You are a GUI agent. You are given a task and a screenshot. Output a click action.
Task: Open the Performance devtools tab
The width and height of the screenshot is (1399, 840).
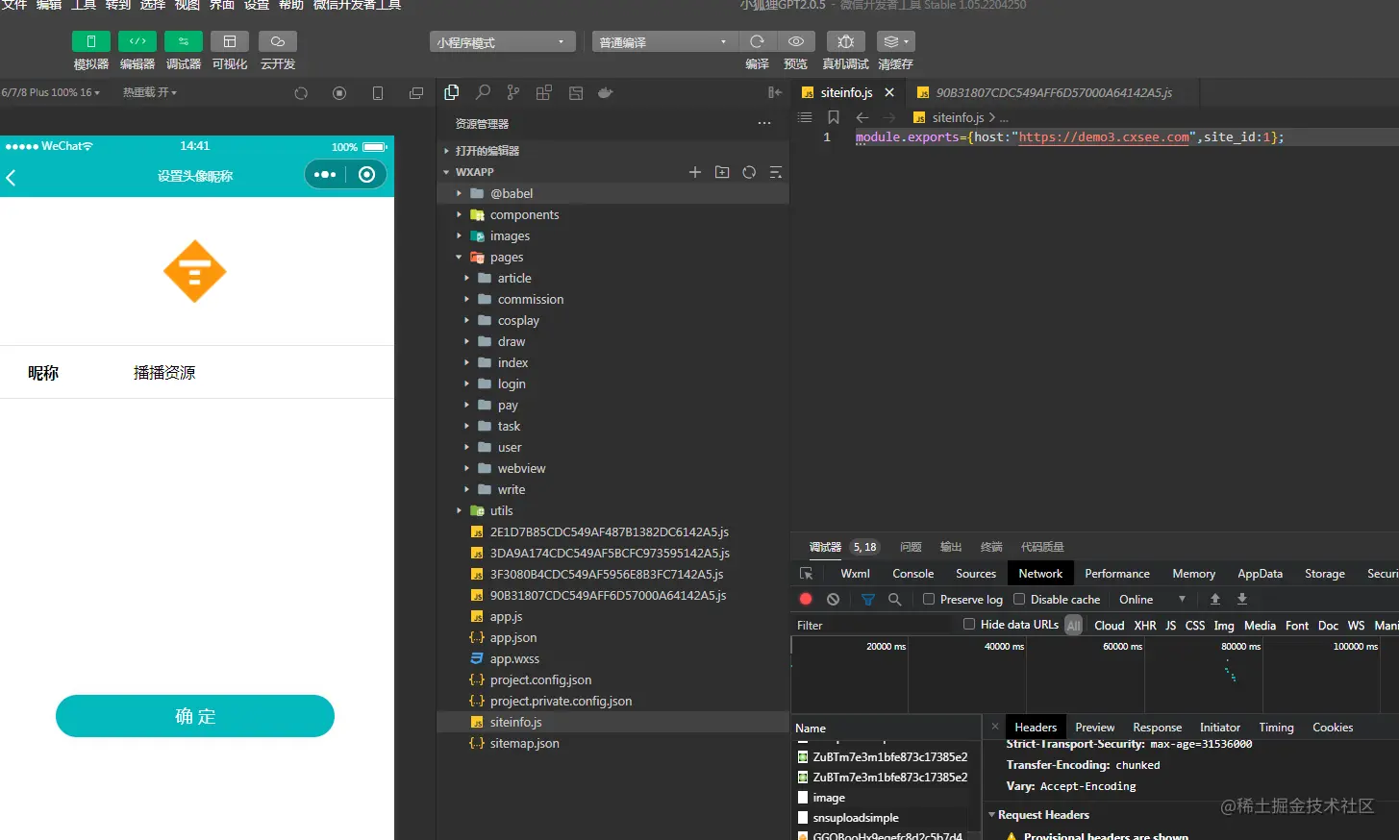point(1117,574)
